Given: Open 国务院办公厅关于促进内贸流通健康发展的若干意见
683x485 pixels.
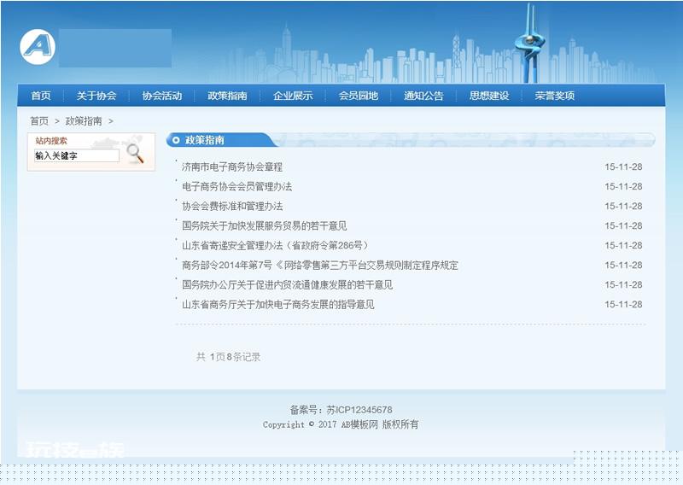Looking at the screenshot, I should pyautogui.click(x=287, y=284).
